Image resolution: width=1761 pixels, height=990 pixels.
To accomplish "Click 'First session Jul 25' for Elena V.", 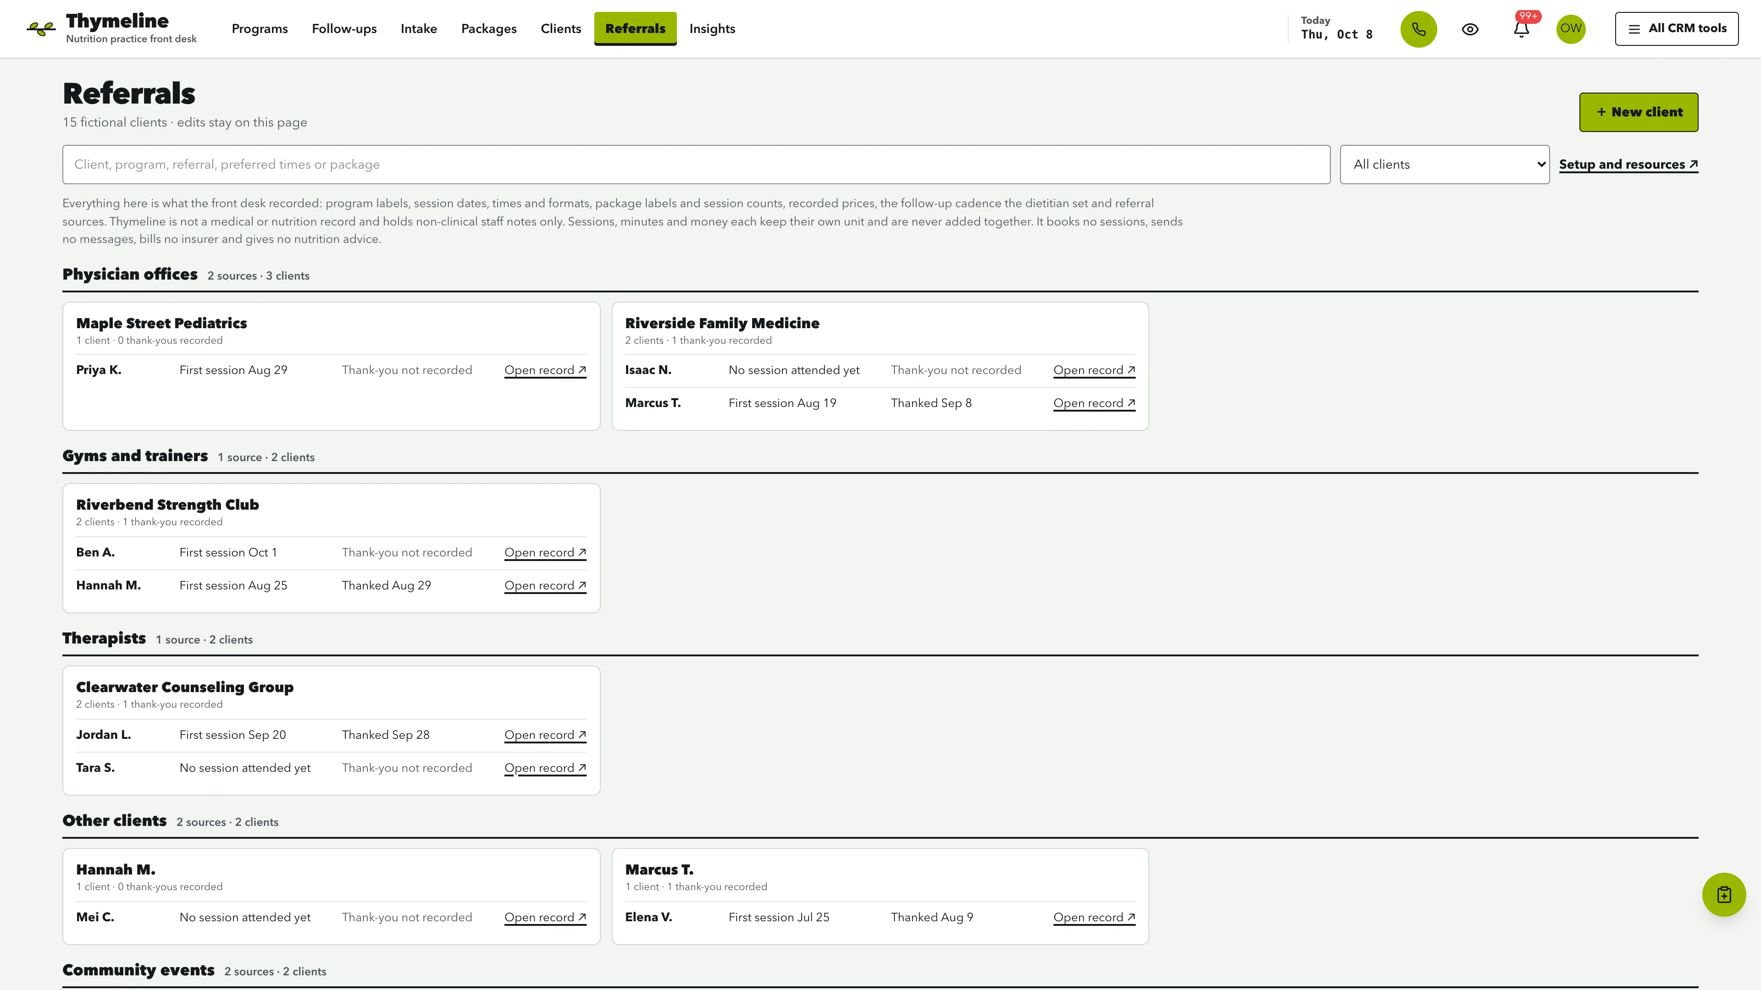I will 779,918.
